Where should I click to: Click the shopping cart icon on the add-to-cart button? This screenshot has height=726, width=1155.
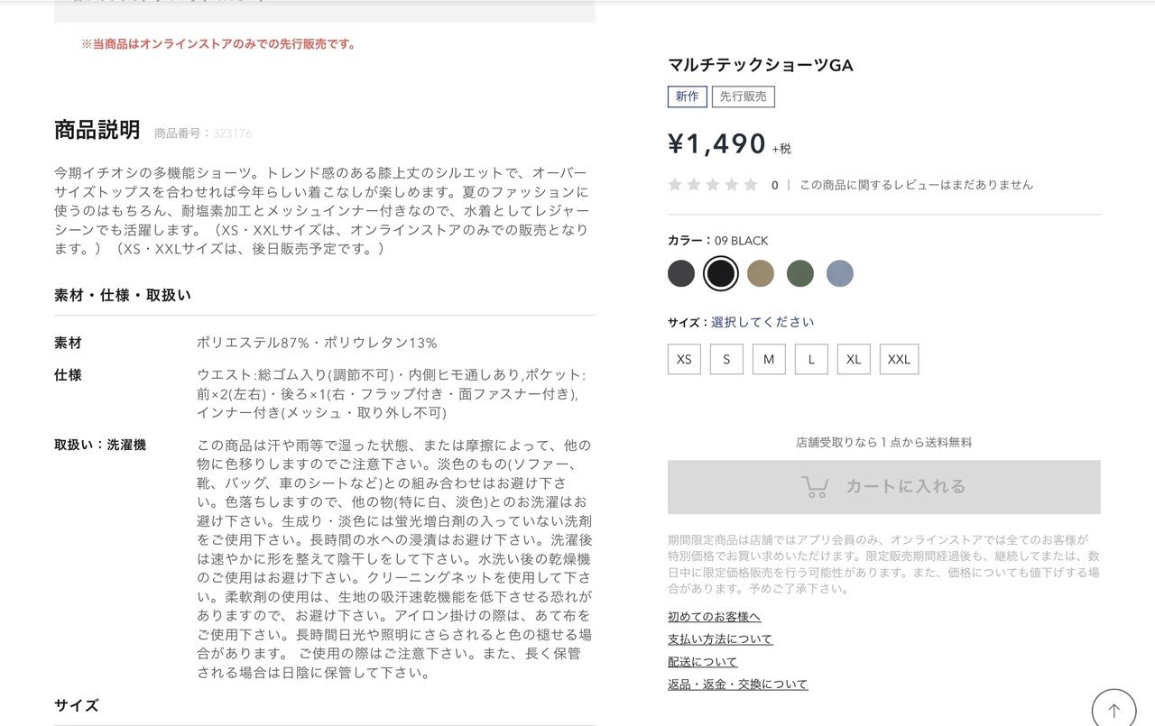815,488
